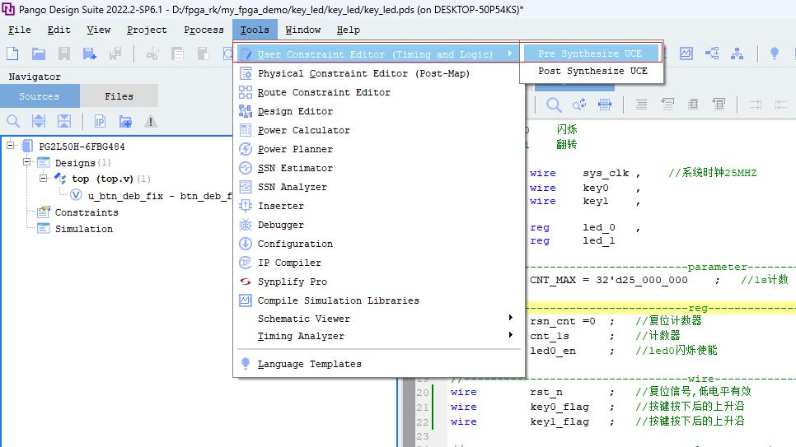Click the search magnifier in Navigator toolbar

(13, 122)
